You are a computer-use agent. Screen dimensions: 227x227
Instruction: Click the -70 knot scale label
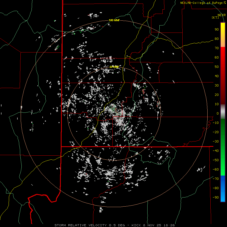216,179
